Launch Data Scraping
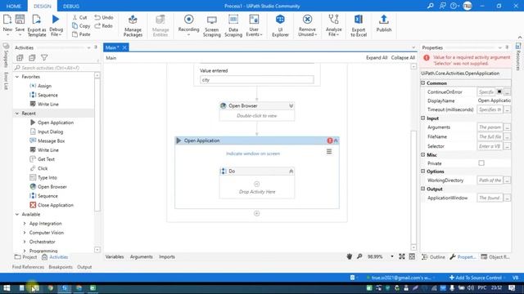524x294 pixels. 233,25
